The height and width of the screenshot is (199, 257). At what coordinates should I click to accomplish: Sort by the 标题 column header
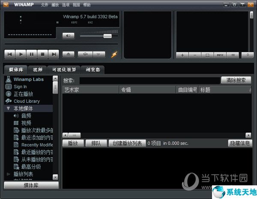[225, 90]
